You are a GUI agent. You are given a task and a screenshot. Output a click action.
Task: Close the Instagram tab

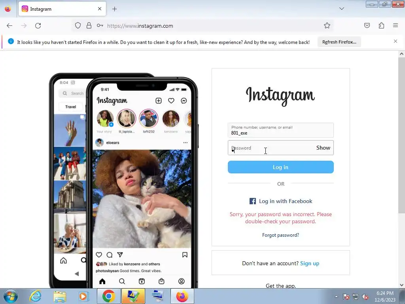(x=100, y=9)
